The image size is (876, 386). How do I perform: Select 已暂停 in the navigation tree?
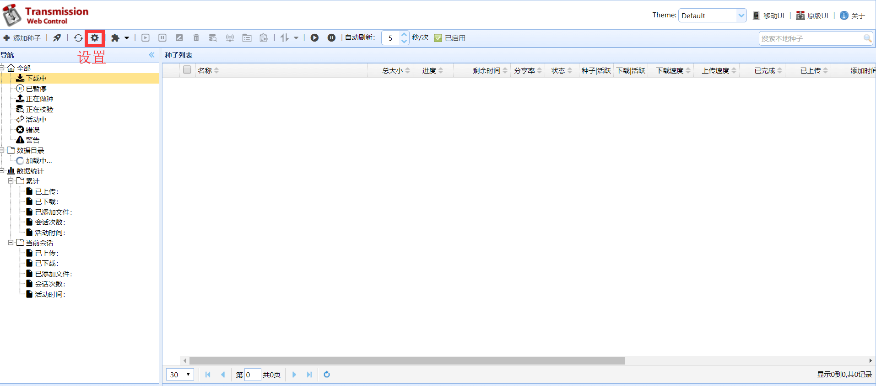coord(36,89)
